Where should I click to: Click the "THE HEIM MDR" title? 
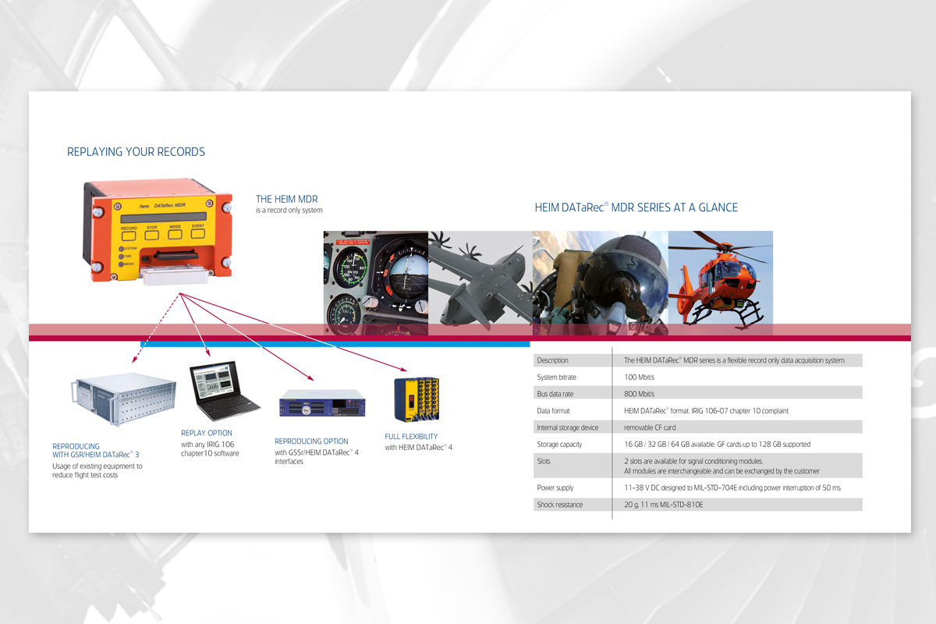(287, 200)
